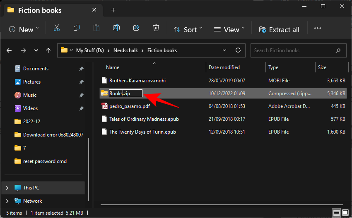Expand the Network tree node
Screen dimensions: 352x218
tap(7, 201)
